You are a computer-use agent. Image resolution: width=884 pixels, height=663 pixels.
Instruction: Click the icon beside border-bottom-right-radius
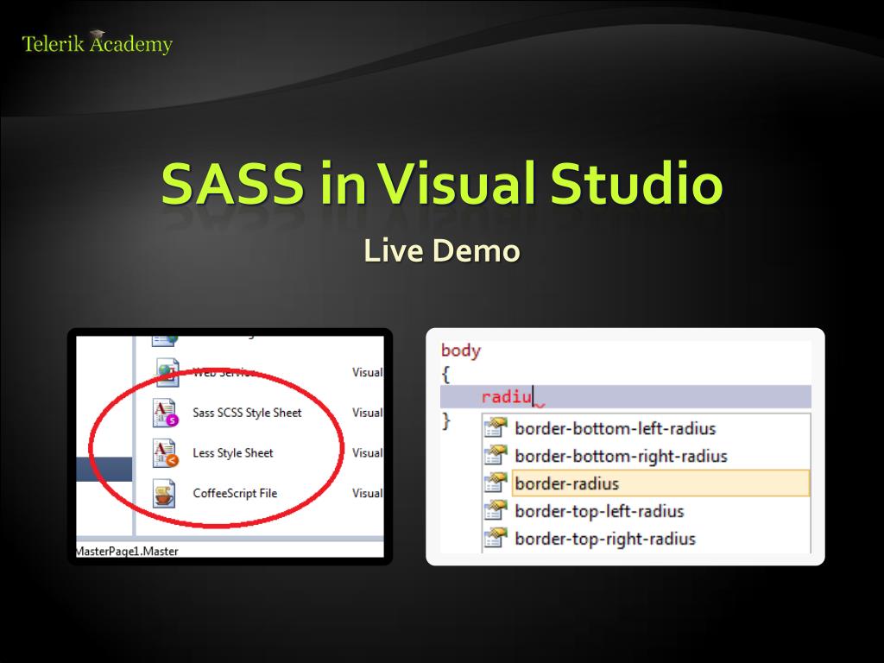tap(496, 455)
